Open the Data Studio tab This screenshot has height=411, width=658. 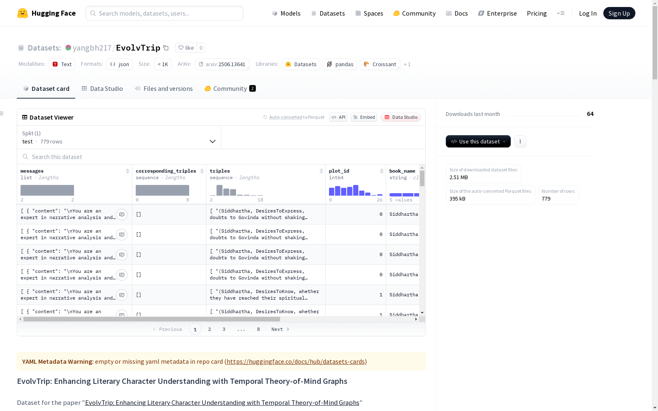tap(102, 89)
